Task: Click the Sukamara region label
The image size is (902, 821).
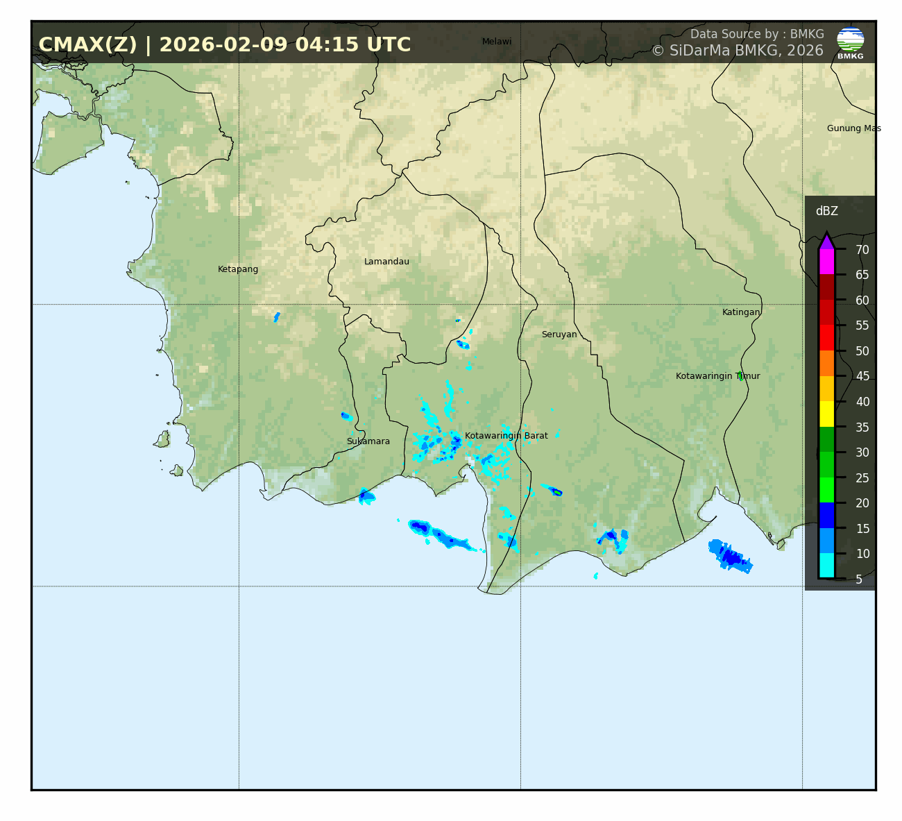Action: (x=368, y=441)
